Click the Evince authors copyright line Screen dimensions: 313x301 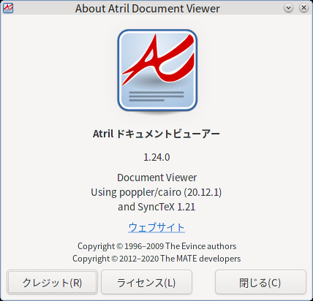156,246
